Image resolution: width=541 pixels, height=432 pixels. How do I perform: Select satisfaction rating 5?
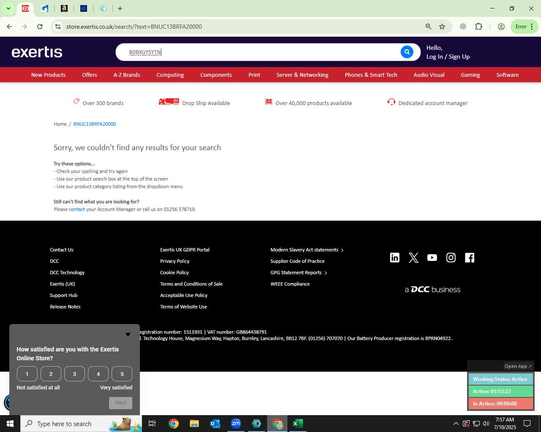click(x=122, y=374)
